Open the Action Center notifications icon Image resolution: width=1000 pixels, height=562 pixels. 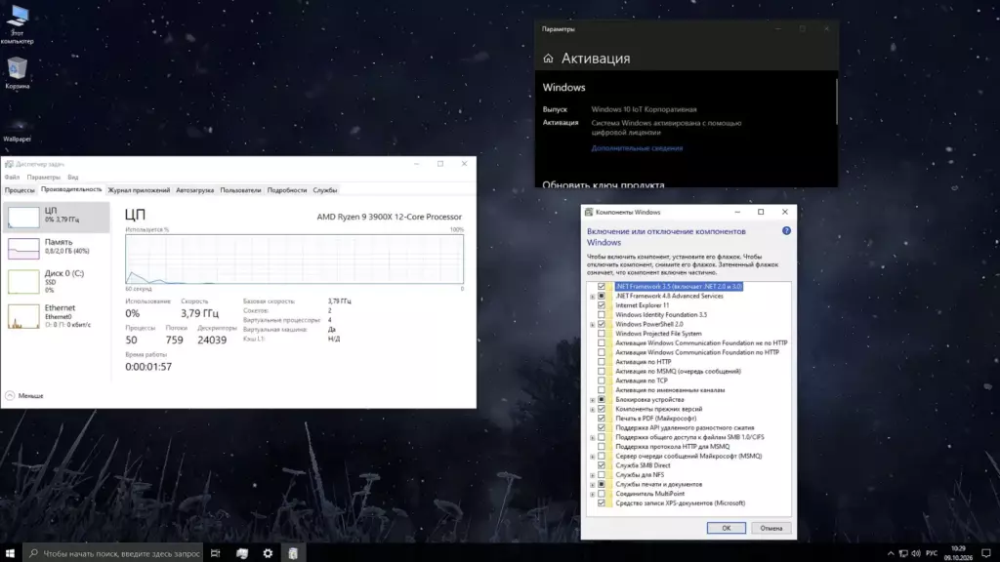986,553
